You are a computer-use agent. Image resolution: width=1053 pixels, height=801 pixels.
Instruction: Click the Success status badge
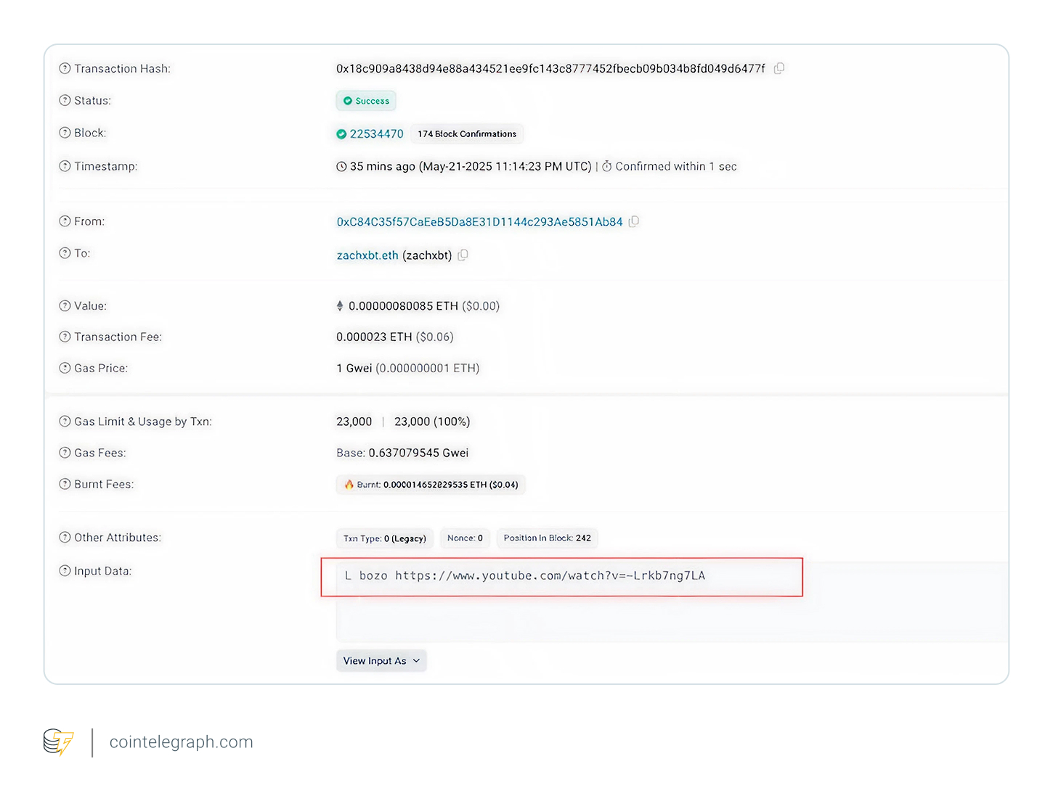coord(365,100)
